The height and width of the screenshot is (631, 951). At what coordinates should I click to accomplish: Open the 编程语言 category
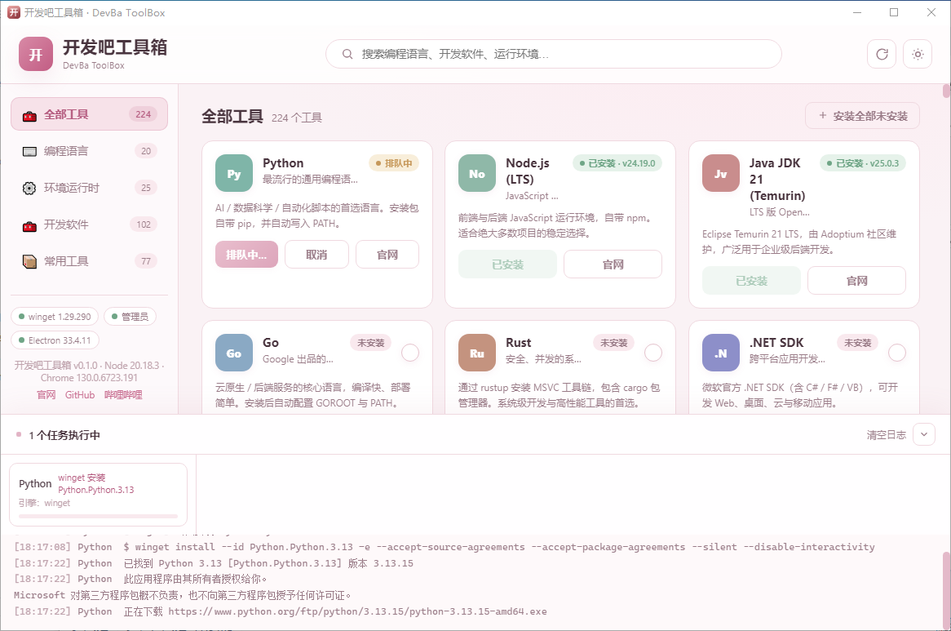(x=89, y=151)
